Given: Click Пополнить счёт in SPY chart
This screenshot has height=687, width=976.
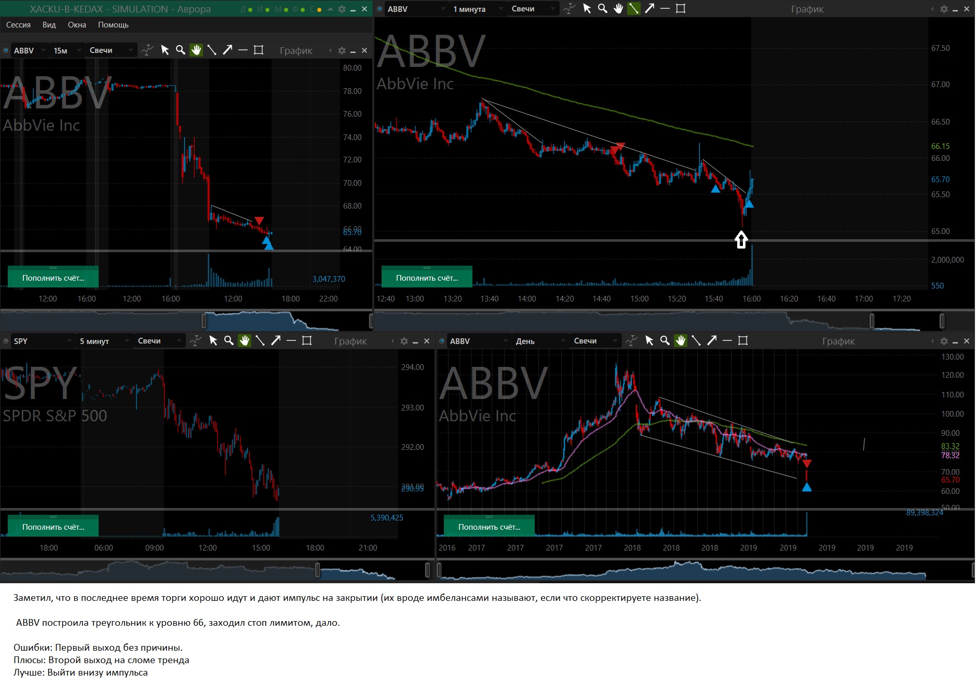Looking at the screenshot, I should (53, 526).
